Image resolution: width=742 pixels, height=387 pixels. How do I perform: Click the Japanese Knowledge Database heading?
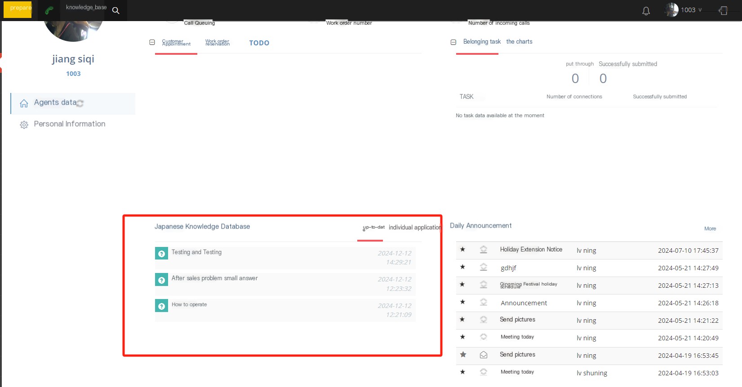point(202,226)
